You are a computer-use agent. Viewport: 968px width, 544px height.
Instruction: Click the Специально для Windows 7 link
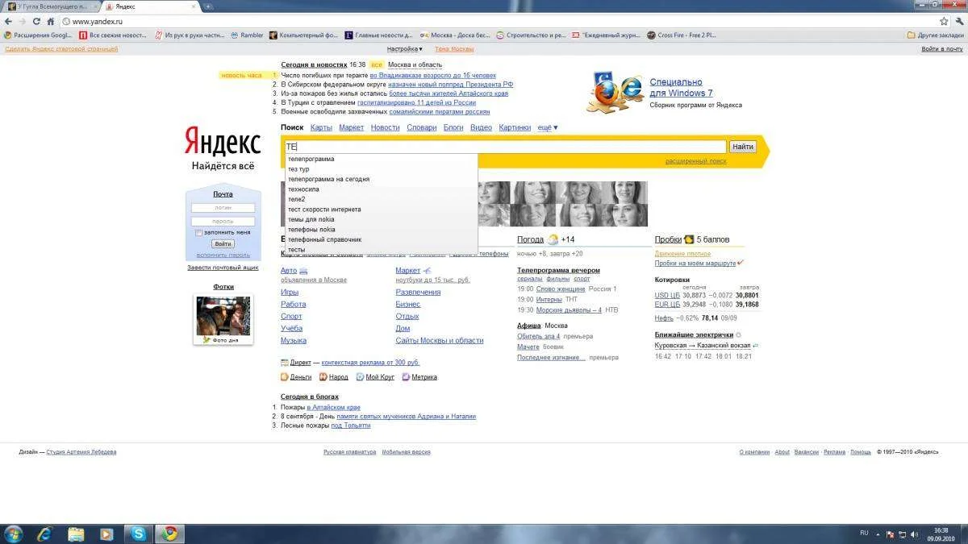682,87
